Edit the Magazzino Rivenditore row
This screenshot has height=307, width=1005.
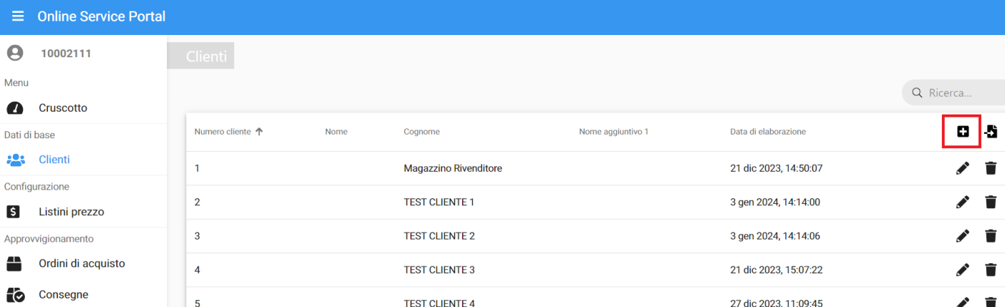coord(963,168)
